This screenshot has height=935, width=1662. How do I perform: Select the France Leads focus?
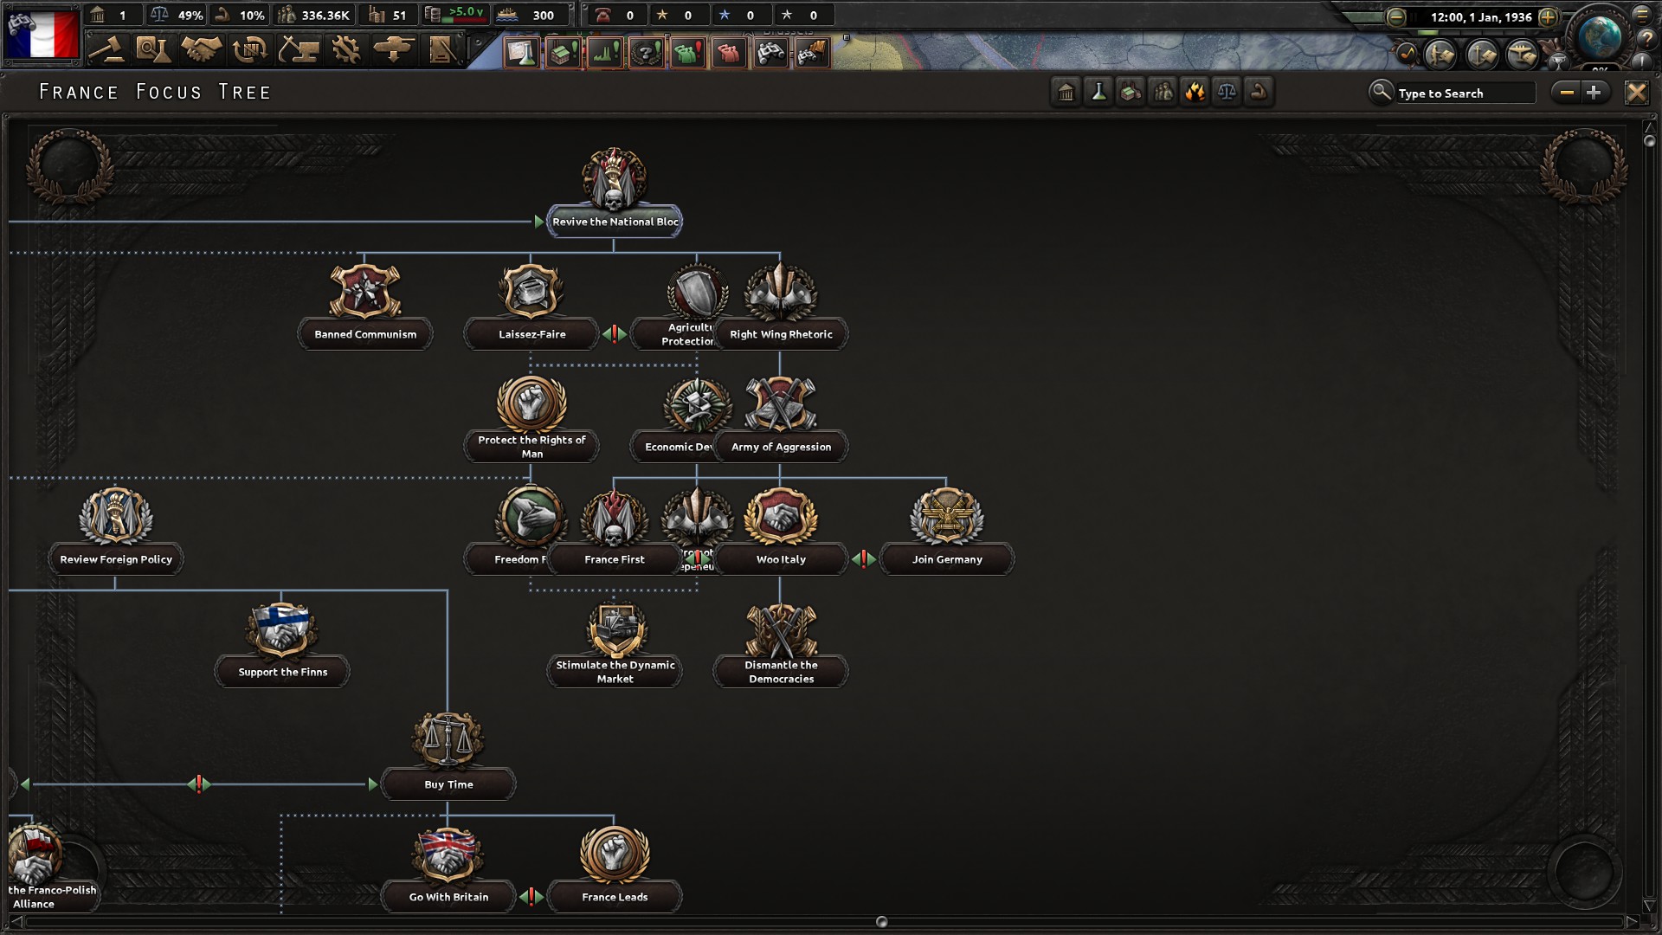pyautogui.click(x=615, y=867)
